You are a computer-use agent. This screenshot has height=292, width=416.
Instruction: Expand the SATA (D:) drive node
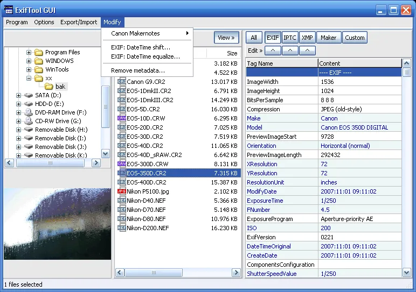(18, 95)
